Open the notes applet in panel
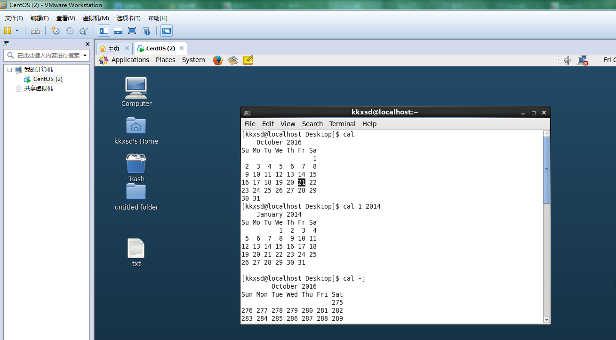This screenshot has width=616, height=340. click(x=248, y=60)
